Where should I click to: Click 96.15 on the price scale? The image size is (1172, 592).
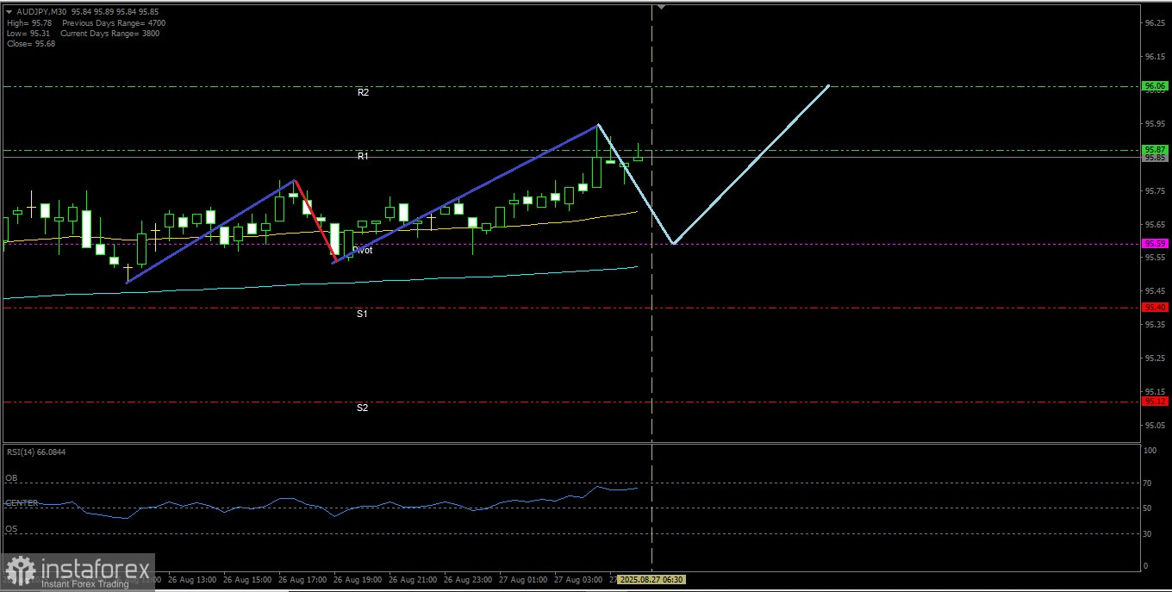point(1155,57)
